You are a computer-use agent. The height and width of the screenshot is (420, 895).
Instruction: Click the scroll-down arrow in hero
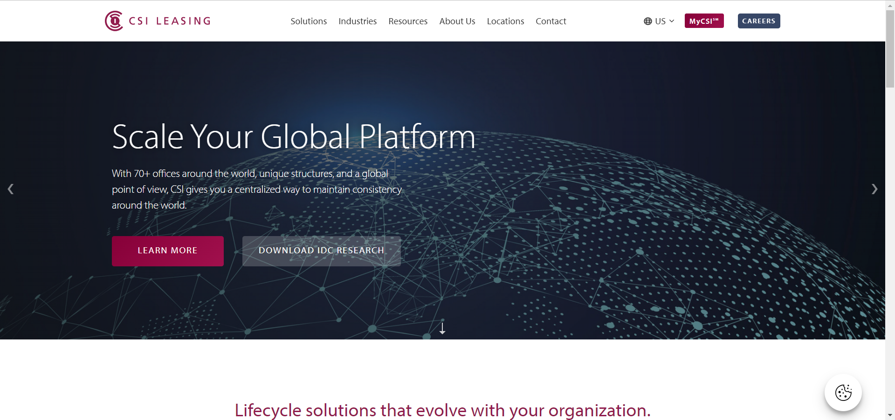click(442, 328)
